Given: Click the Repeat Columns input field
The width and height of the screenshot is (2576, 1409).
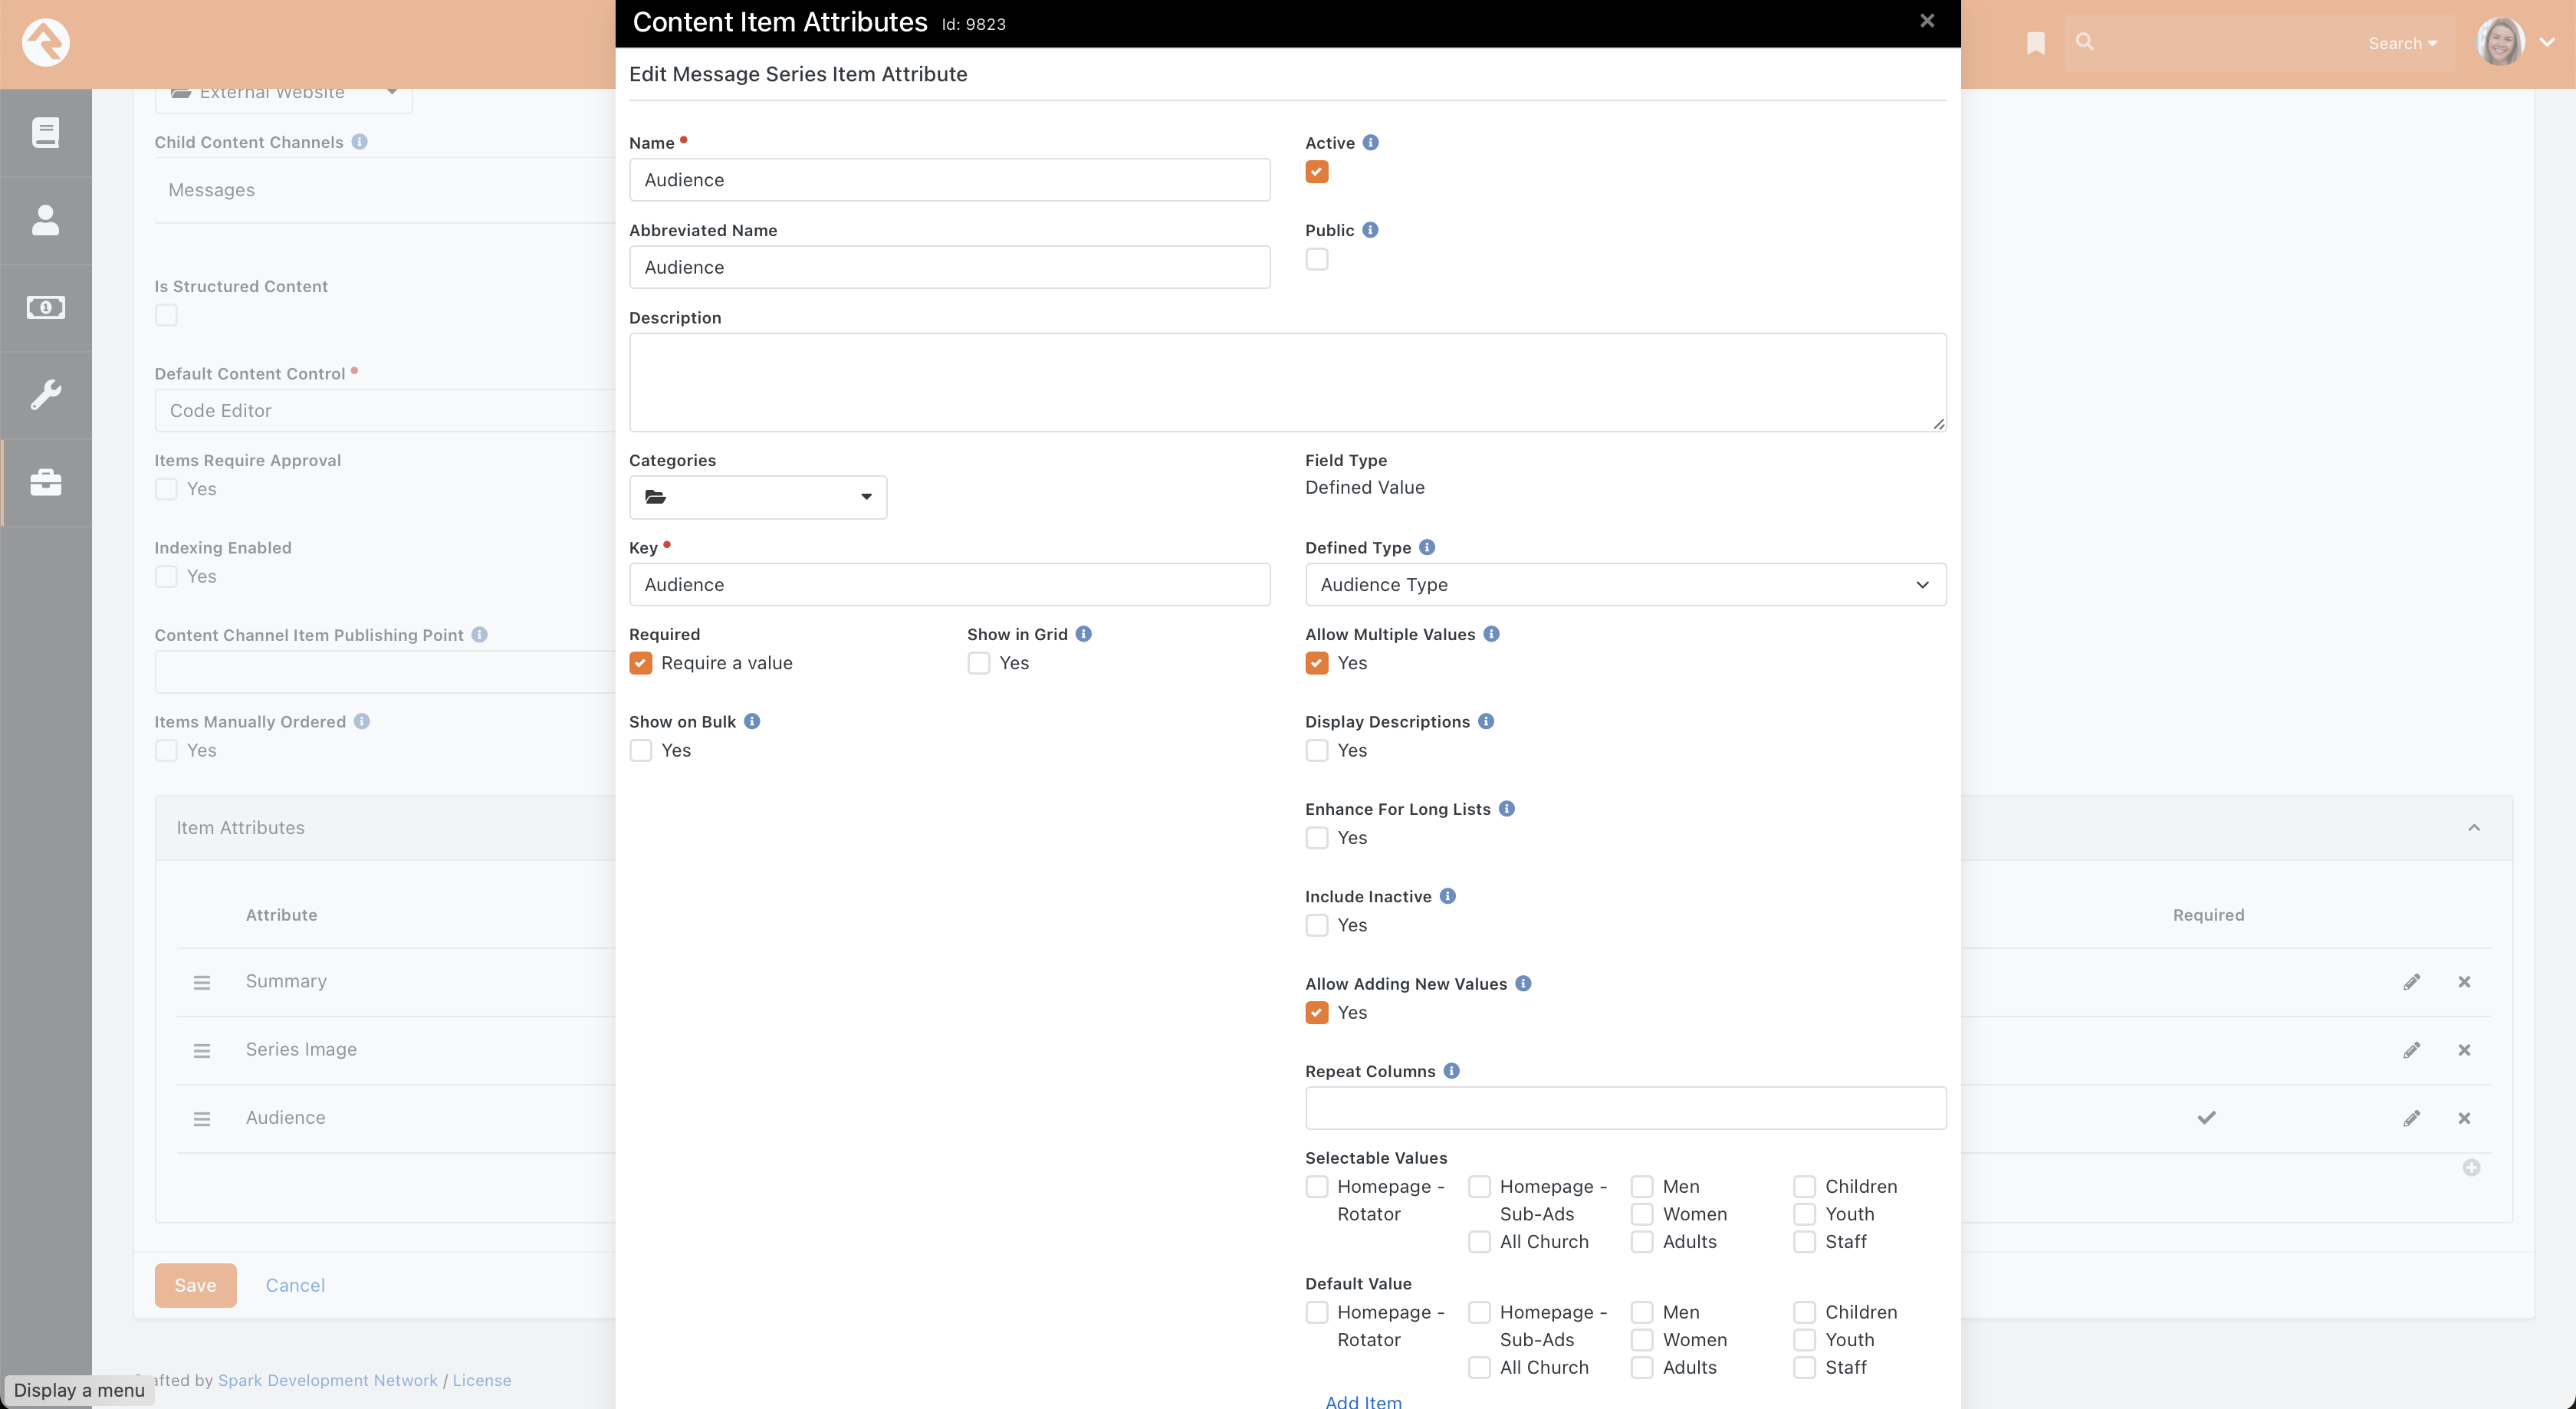Looking at the screenshot, I should (1625, 1108).
